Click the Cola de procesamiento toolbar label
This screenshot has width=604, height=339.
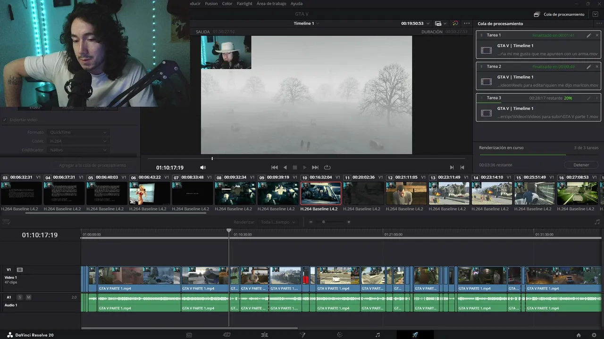(564, 15)
